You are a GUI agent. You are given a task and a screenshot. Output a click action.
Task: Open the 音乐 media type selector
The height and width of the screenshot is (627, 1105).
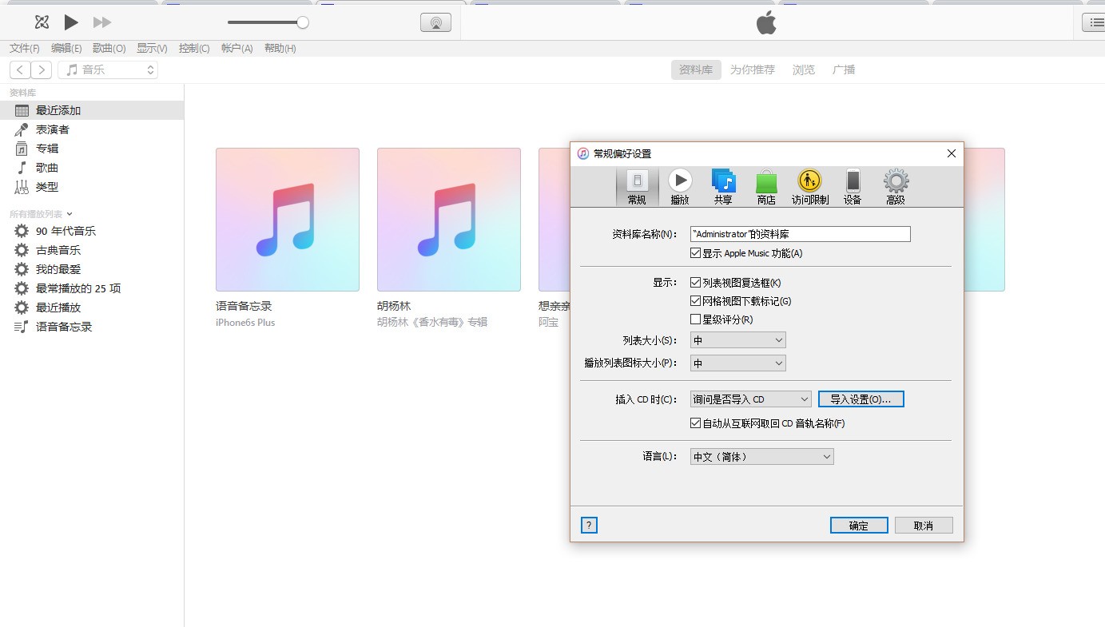coord(108,69)
